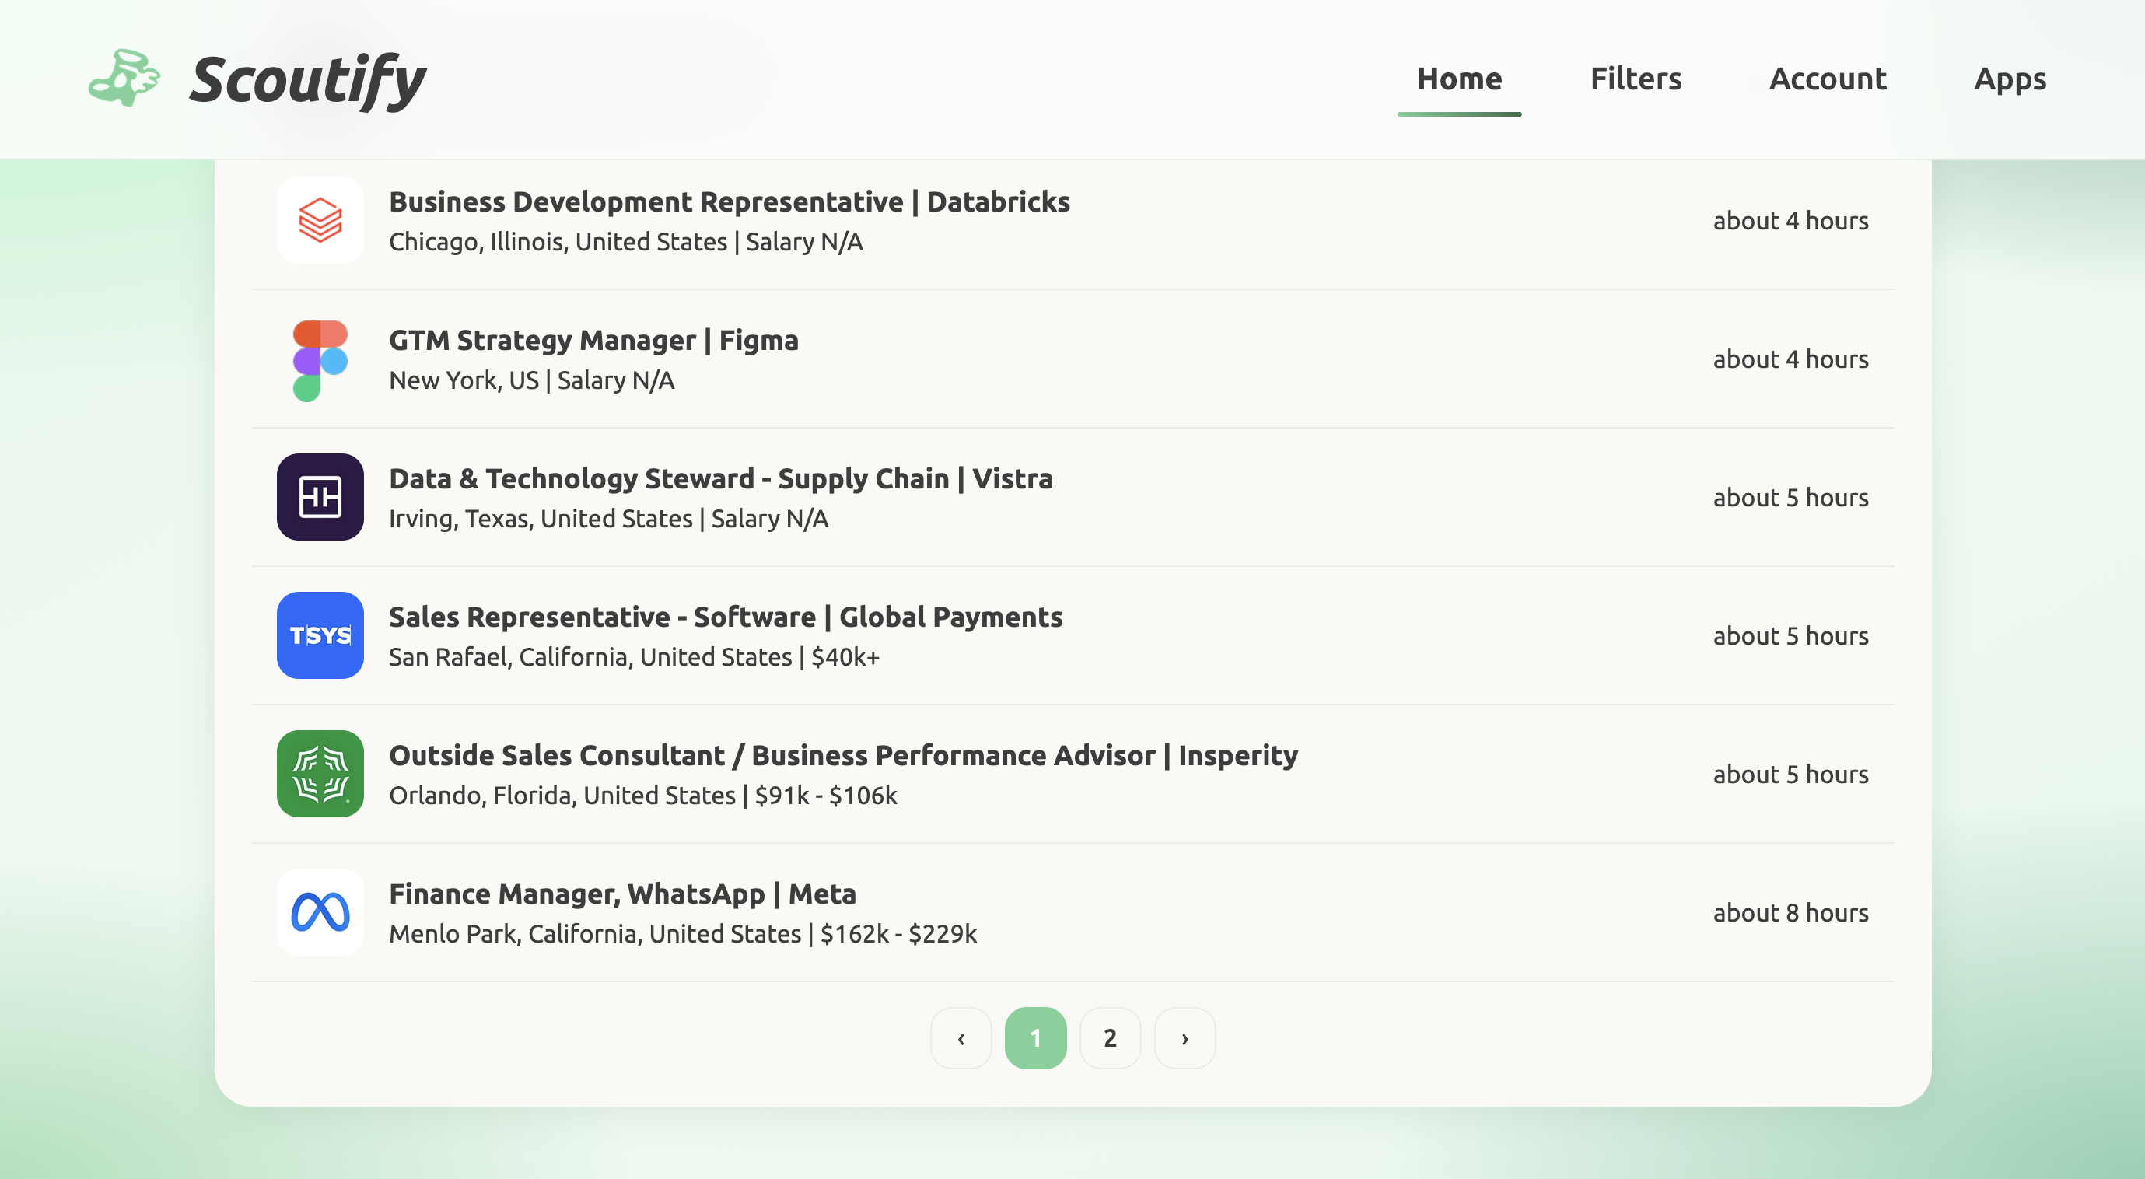Click the TSYS logo icon

tap(320, 635)
